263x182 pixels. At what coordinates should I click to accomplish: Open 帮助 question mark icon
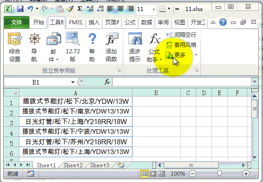coord(92,39)
